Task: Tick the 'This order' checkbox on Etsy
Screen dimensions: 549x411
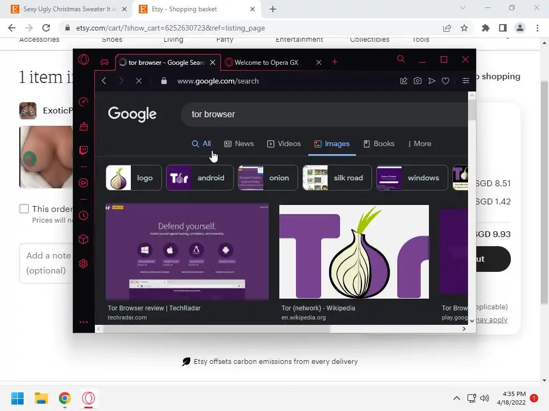Action: click(24, 209)
